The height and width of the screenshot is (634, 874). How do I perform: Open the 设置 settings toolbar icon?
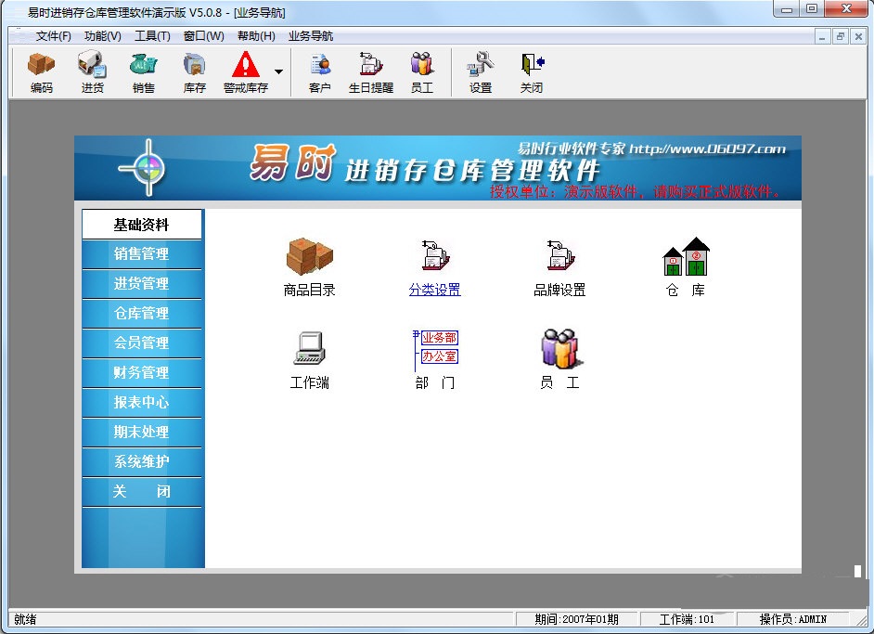click(481, 71)
